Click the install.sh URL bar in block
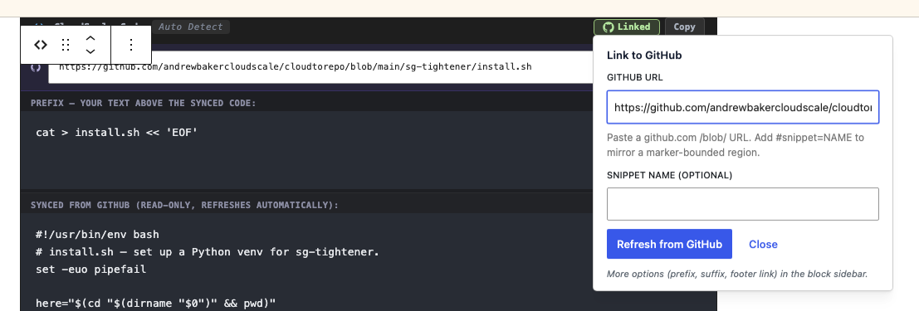The image size is (919, 311). (x=320, y=67)
